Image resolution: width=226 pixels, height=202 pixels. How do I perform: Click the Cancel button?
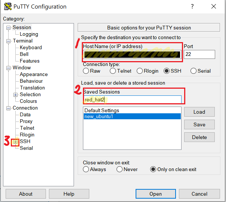tap(199, 194)
